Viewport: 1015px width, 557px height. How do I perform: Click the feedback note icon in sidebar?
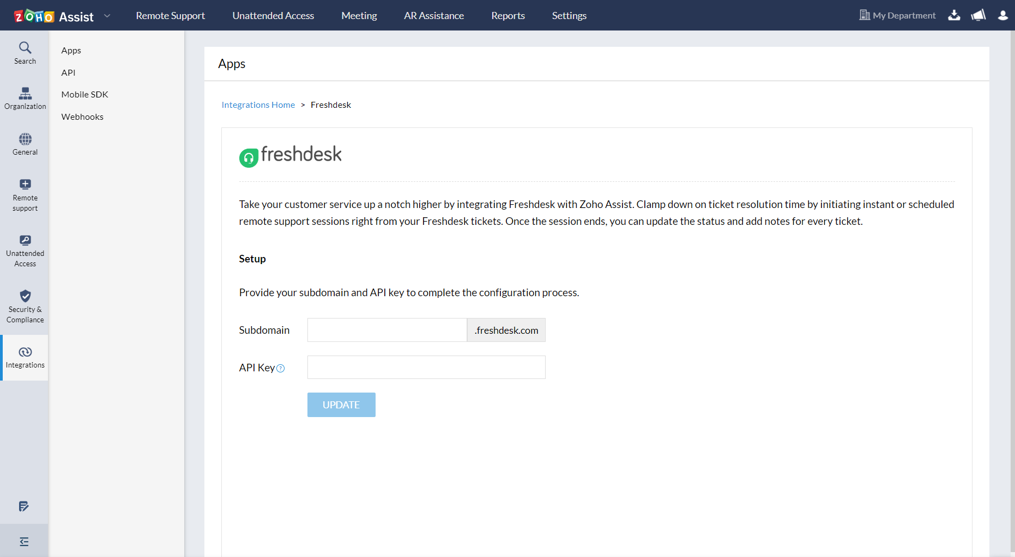coord(24,506)
